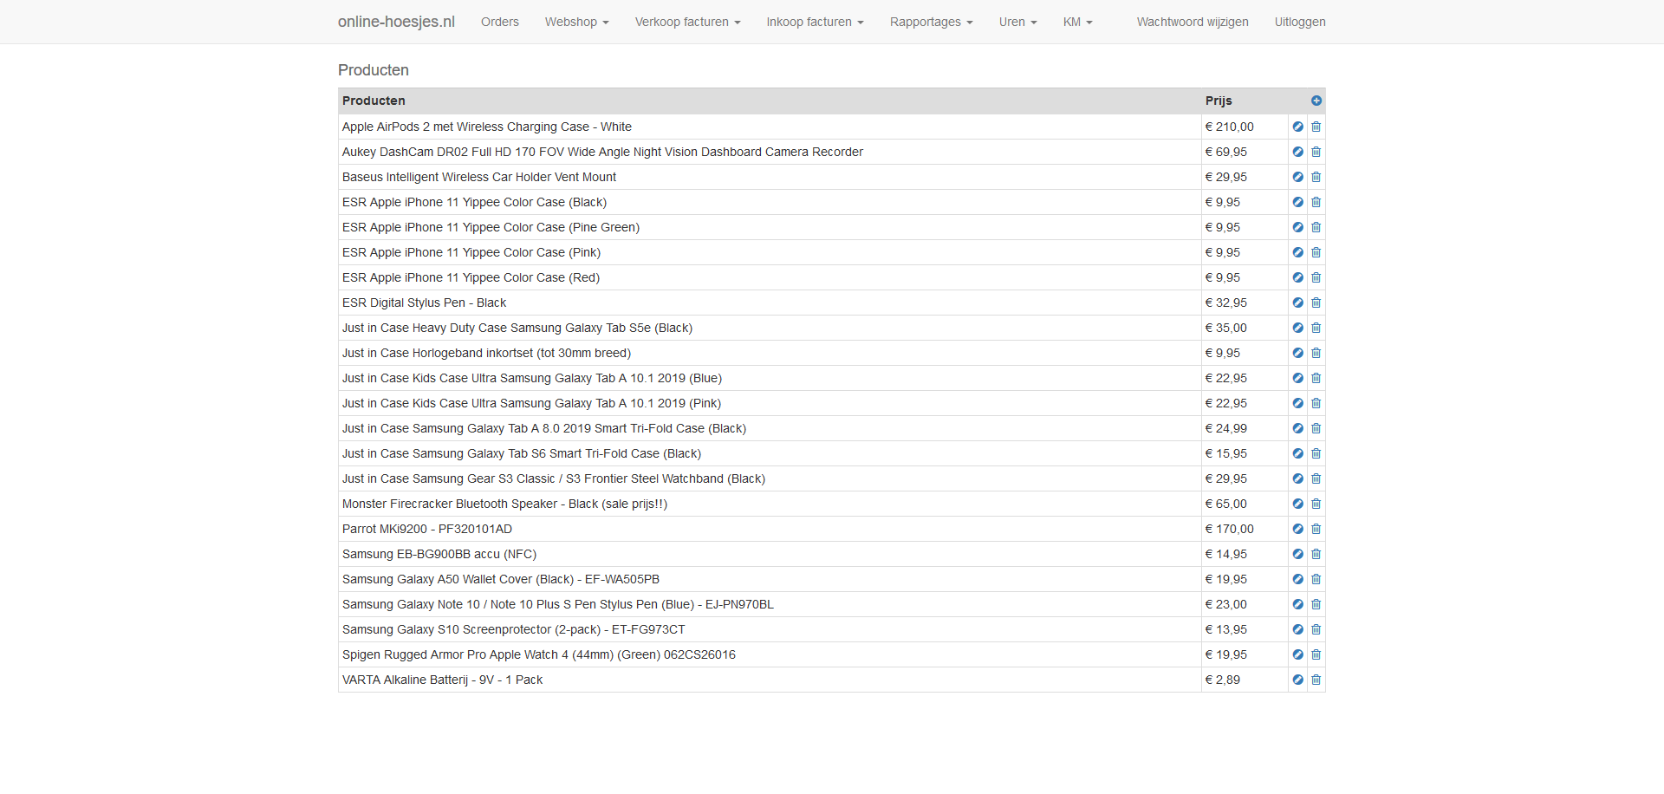Select Samsung EB-BG900BB accu (NFC) text

tap(439, 554)
